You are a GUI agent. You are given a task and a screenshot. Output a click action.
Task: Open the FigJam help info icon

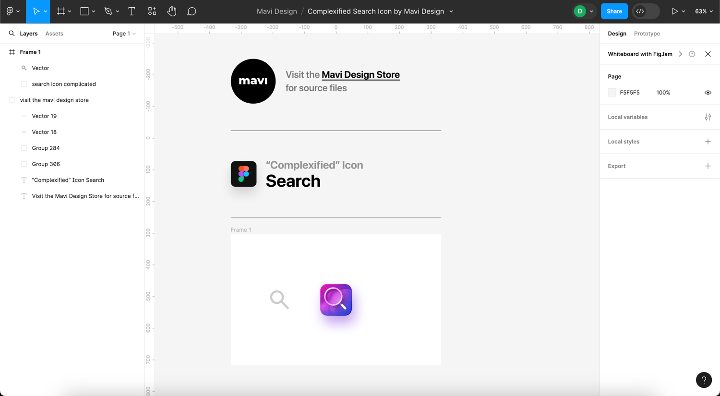(x=692, y=54)
